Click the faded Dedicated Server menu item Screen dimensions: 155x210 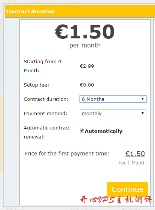(x=129, y=3)
